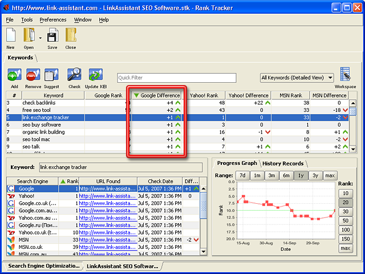The height and width of the screenshot is (274, 365).
Task: Open the All Keywords (Detailed View) dropdown
Action: click(297, 78)
